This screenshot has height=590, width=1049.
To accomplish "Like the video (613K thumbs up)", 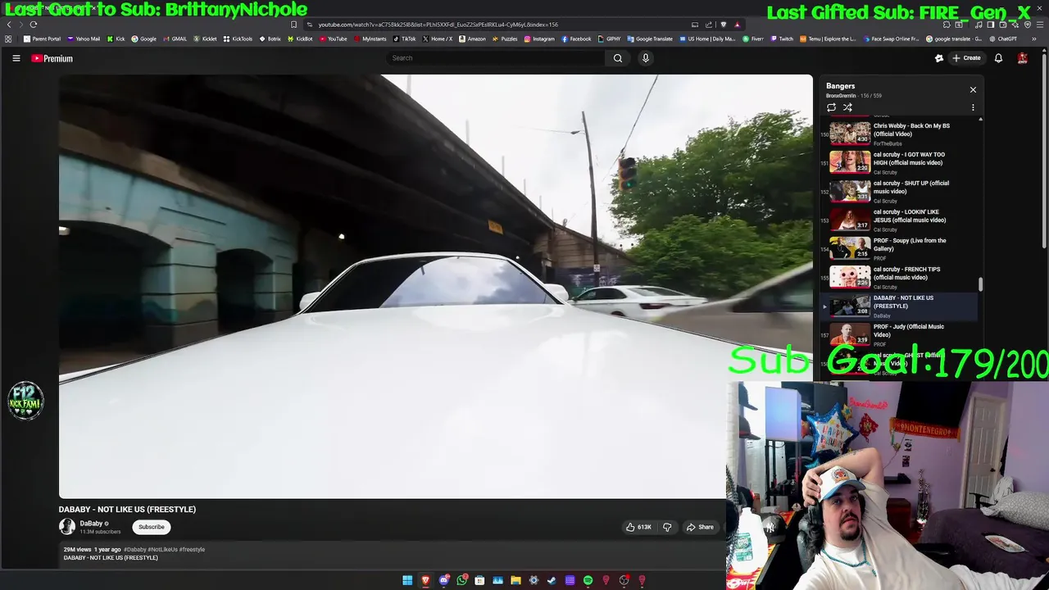I will point(638,527).
